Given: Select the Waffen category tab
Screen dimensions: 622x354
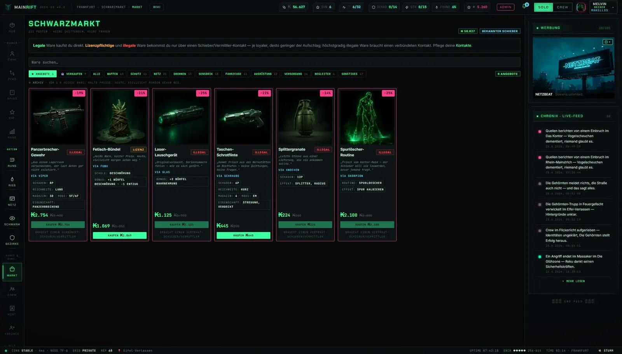Looking at the screenshot, I should (115, 74).
